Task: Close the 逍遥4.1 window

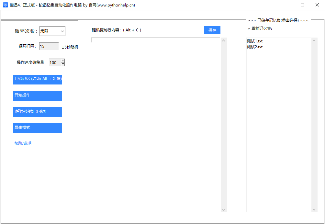Action: [317, 5]
